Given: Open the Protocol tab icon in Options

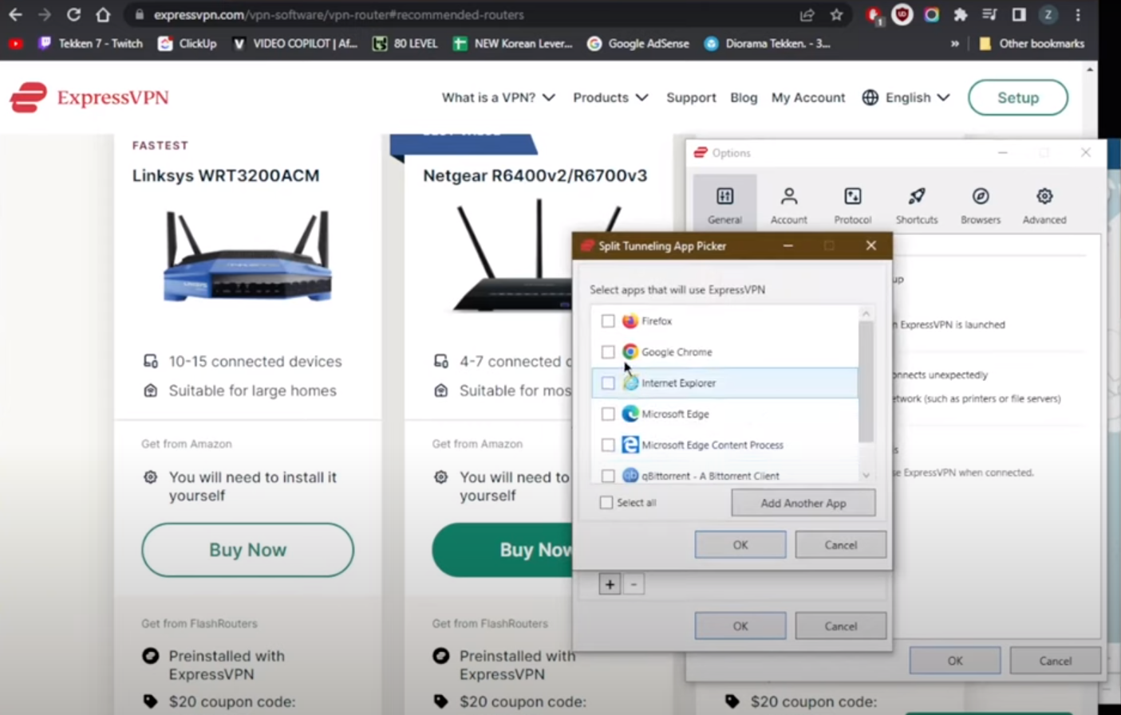Looking at the screenshot, I should (852, 196).
